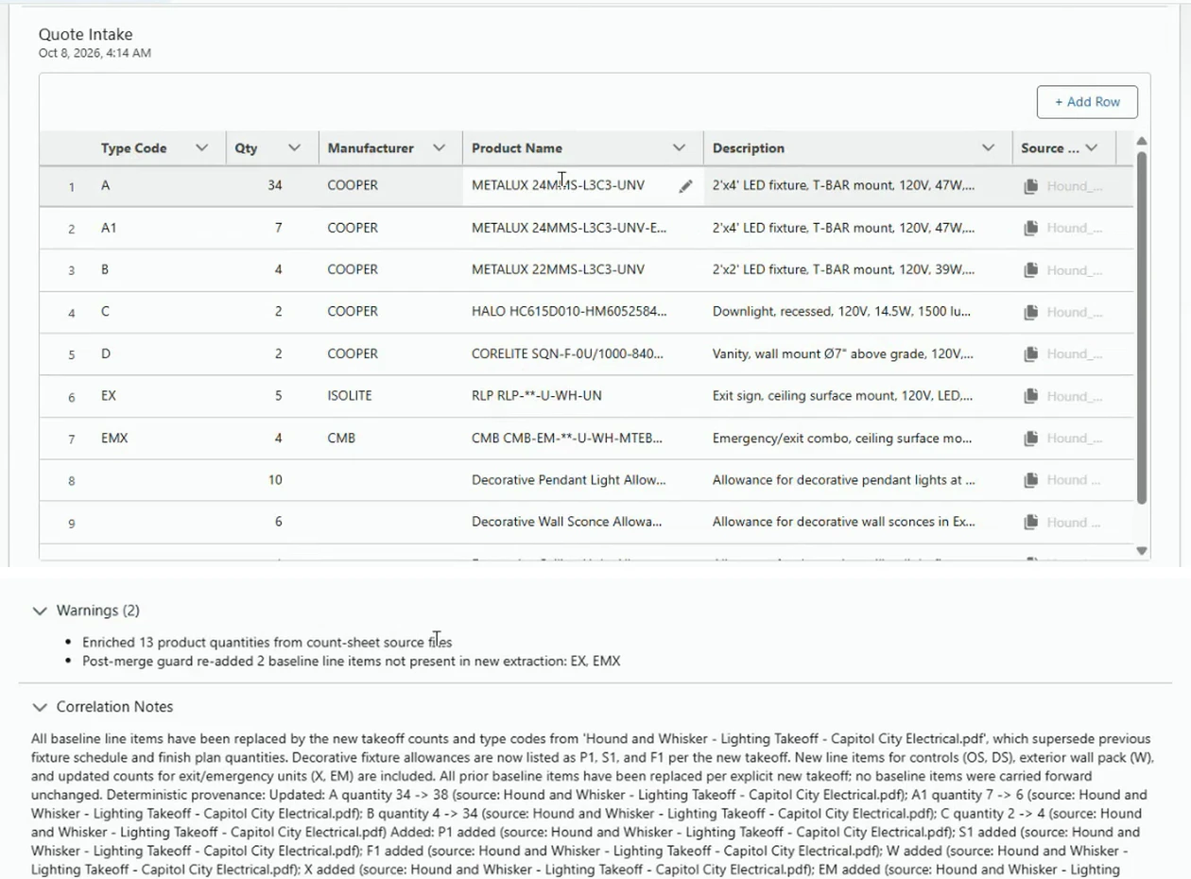Click the table scrollbar down arrow

coord(1141,551)
